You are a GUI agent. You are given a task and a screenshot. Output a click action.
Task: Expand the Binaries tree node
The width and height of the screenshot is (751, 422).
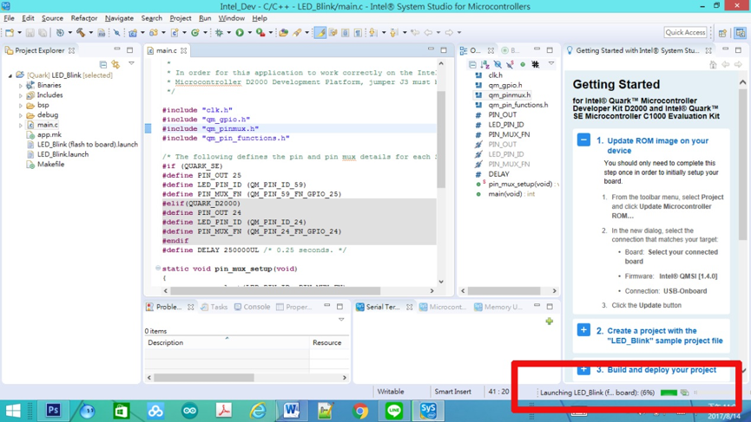(21, 86)
